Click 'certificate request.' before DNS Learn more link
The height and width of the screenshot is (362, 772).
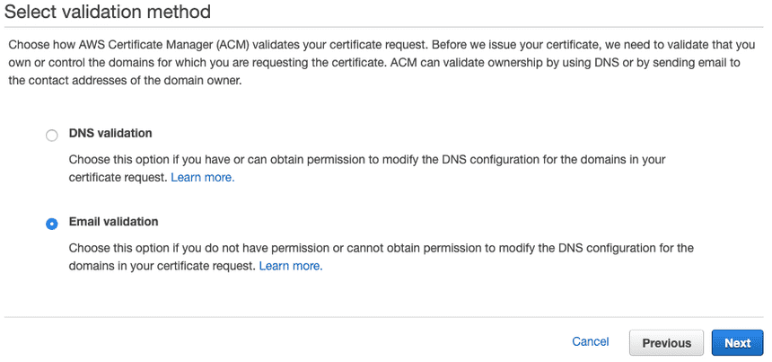pos(118,178)
